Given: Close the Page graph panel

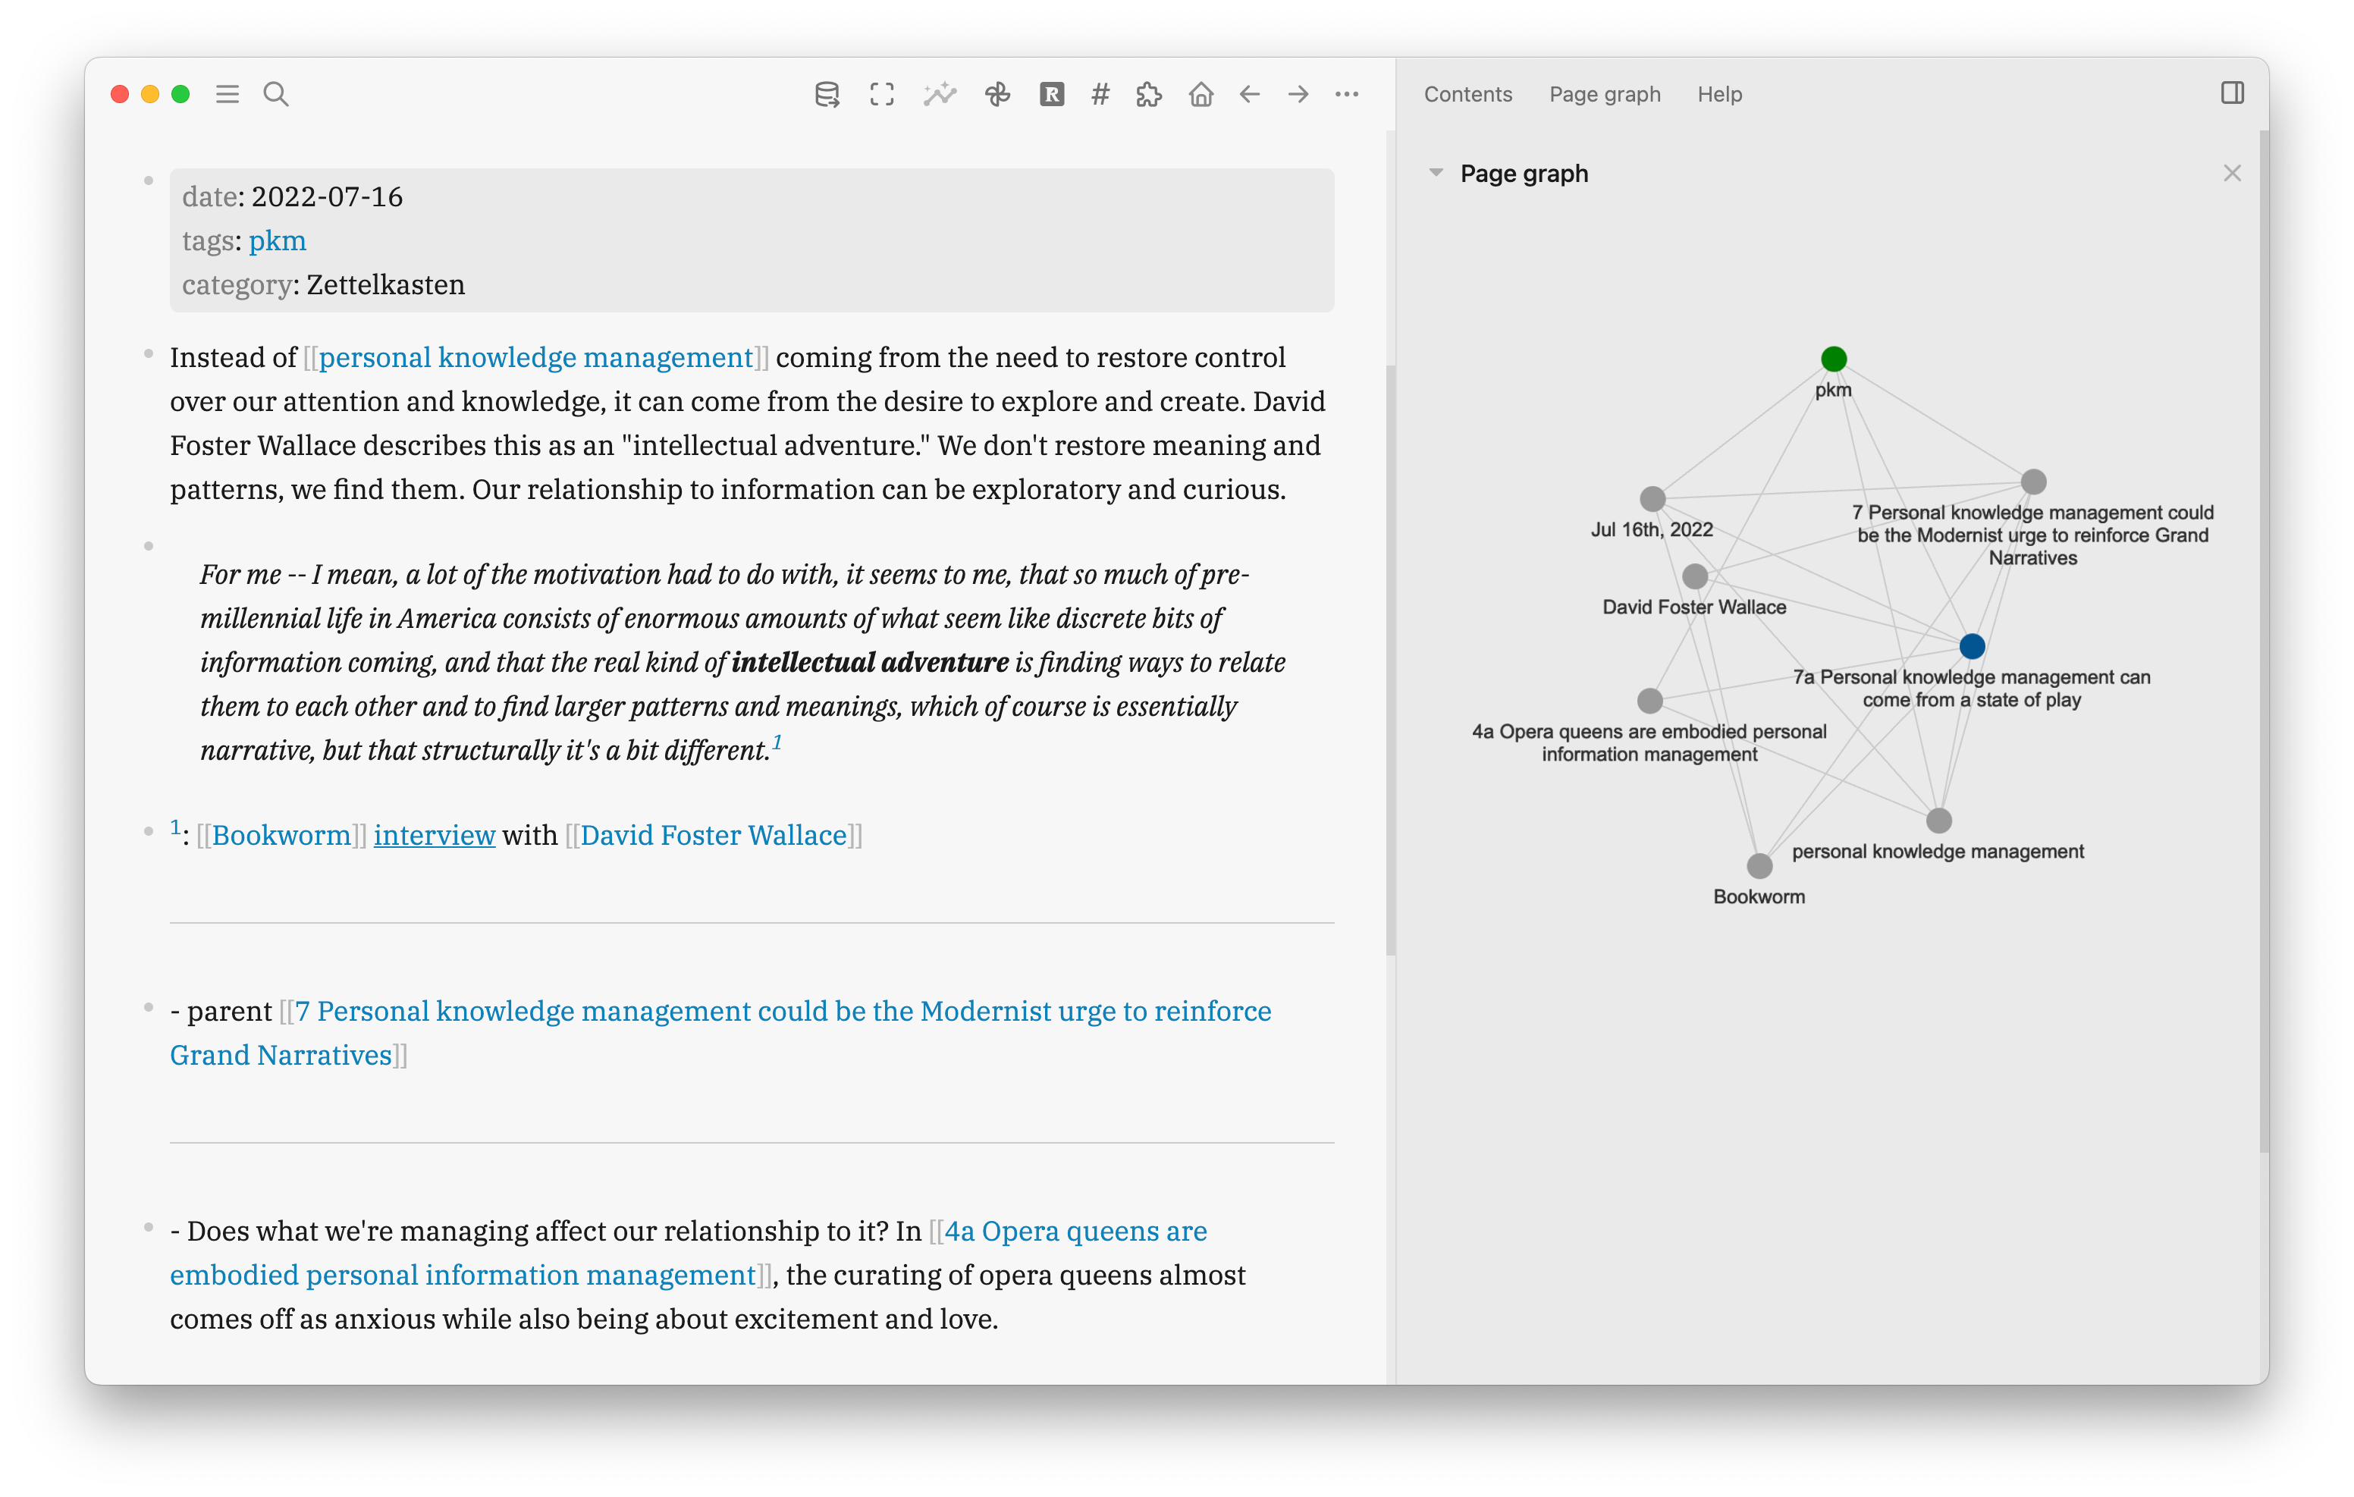Looking at the screenshot, I should click(x=2231, y=173).
